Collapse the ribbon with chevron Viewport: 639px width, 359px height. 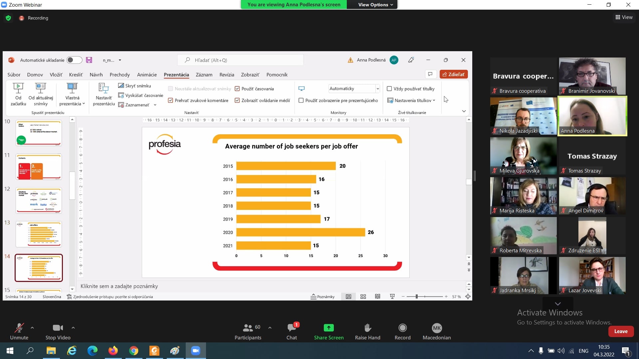(464, 111)
